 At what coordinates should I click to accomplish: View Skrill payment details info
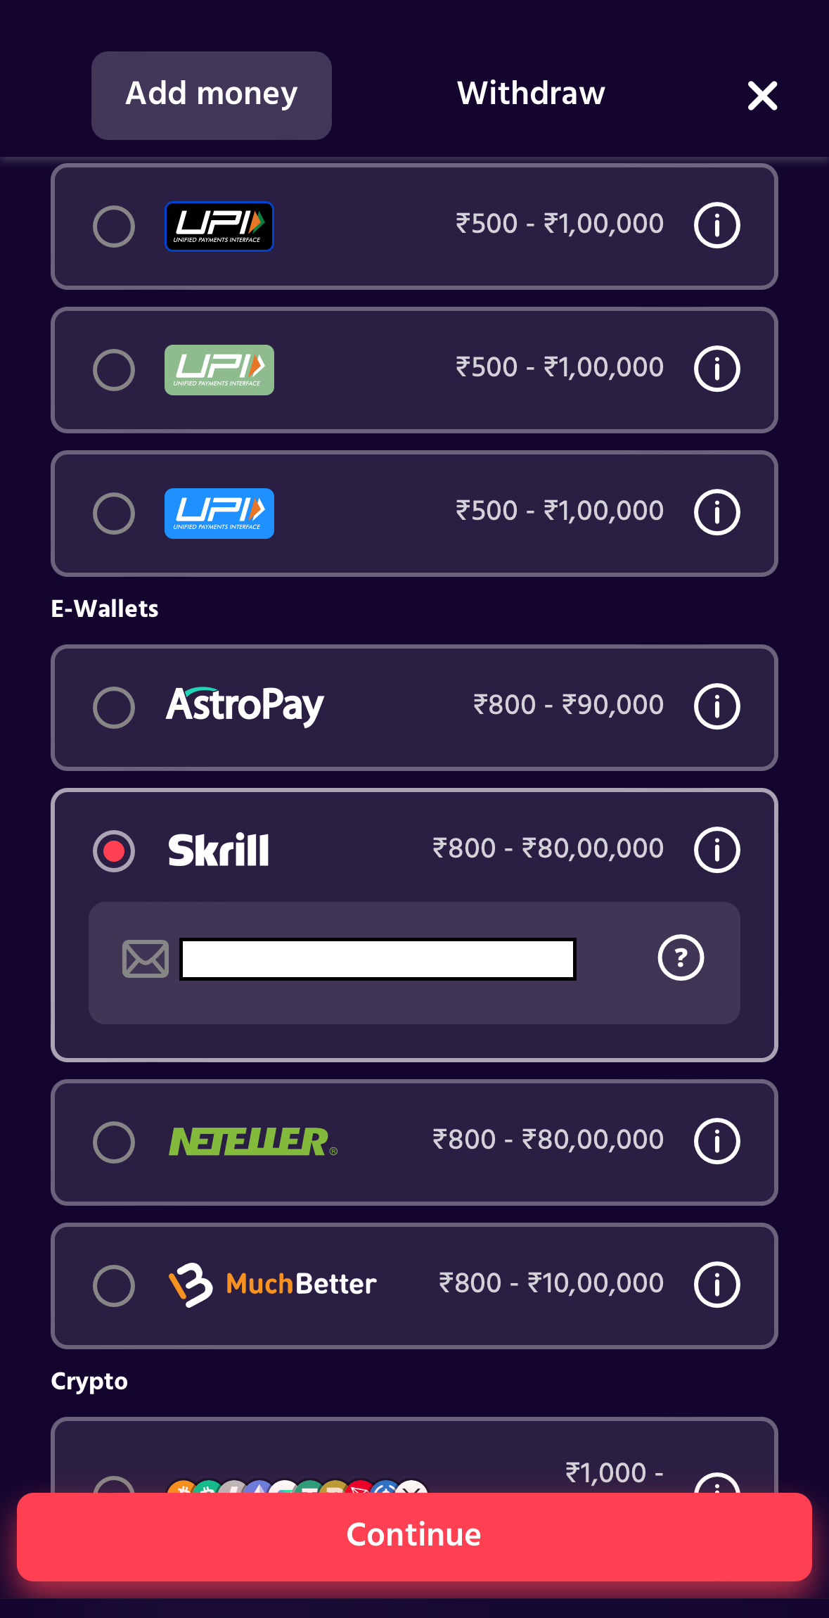click(716, 848)
